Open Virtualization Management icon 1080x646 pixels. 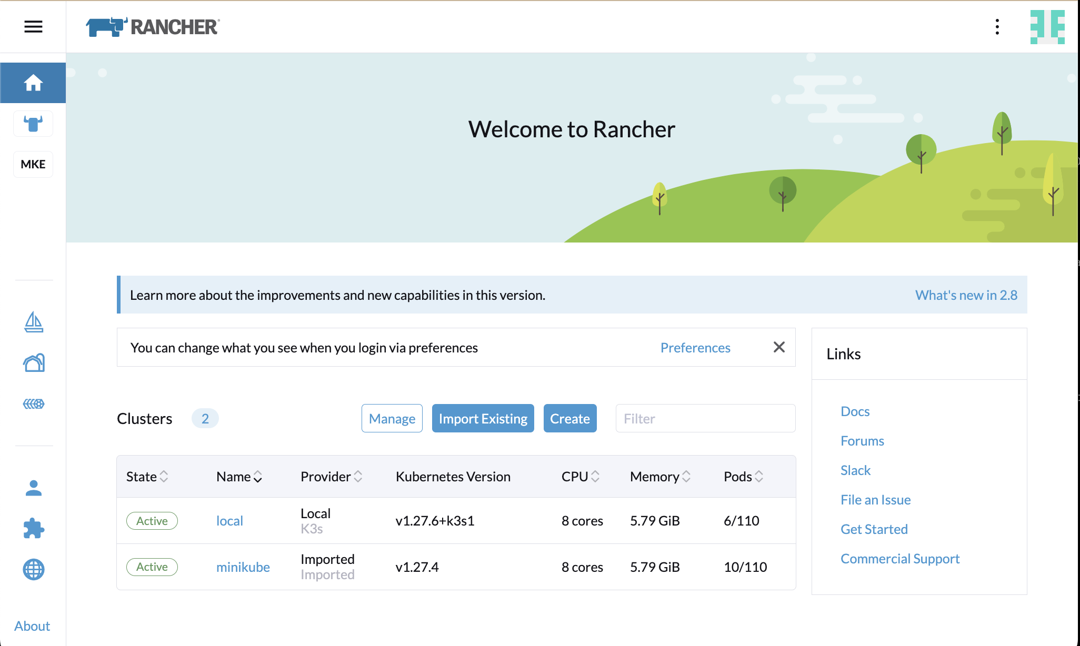(34, 403)
